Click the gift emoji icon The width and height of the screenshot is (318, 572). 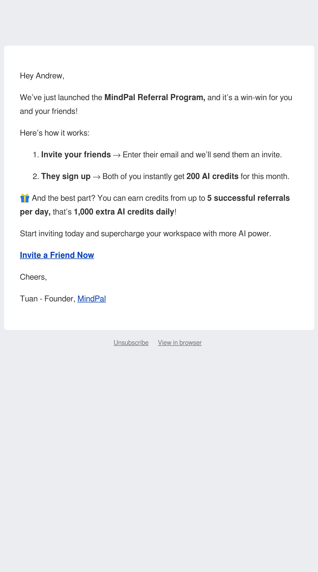pos(25,198)
